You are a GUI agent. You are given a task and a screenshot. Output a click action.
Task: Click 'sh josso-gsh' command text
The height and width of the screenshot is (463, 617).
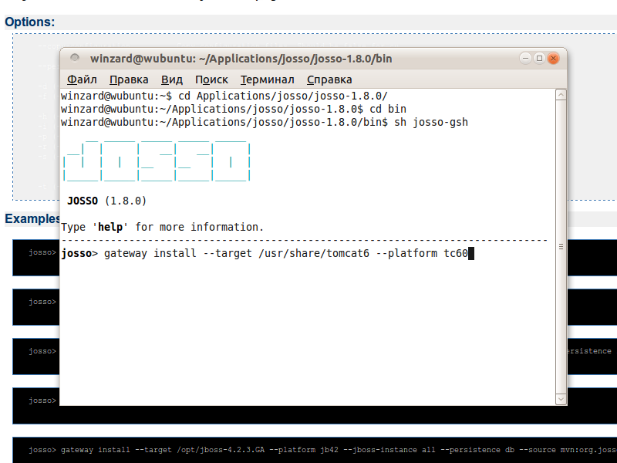pos(431,122)
